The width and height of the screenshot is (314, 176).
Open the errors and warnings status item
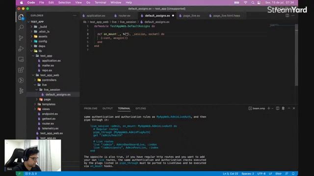click(x=31, y=174)
